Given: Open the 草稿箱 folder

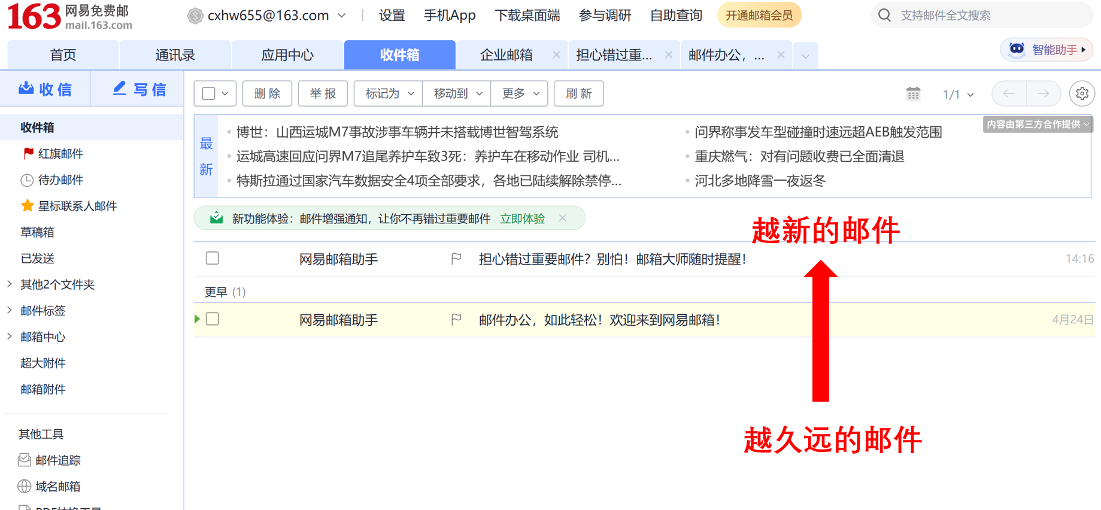Looking at the screenshot, I should (37, 232).
